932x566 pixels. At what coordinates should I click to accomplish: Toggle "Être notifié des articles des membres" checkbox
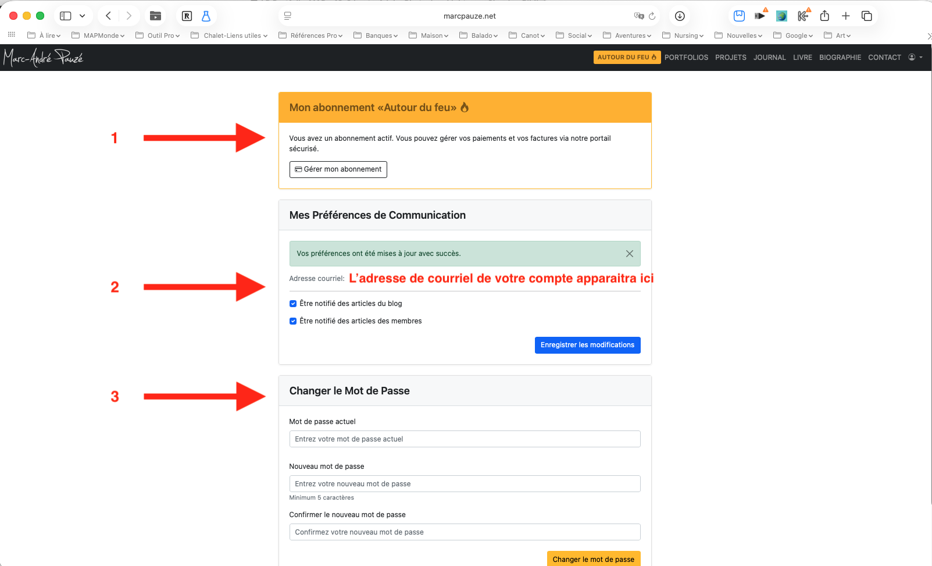293,321
